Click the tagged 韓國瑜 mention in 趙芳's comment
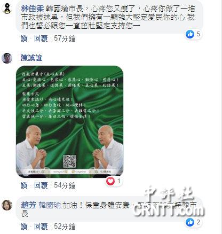This screenshot has width=222, height=234. [50, 205]
